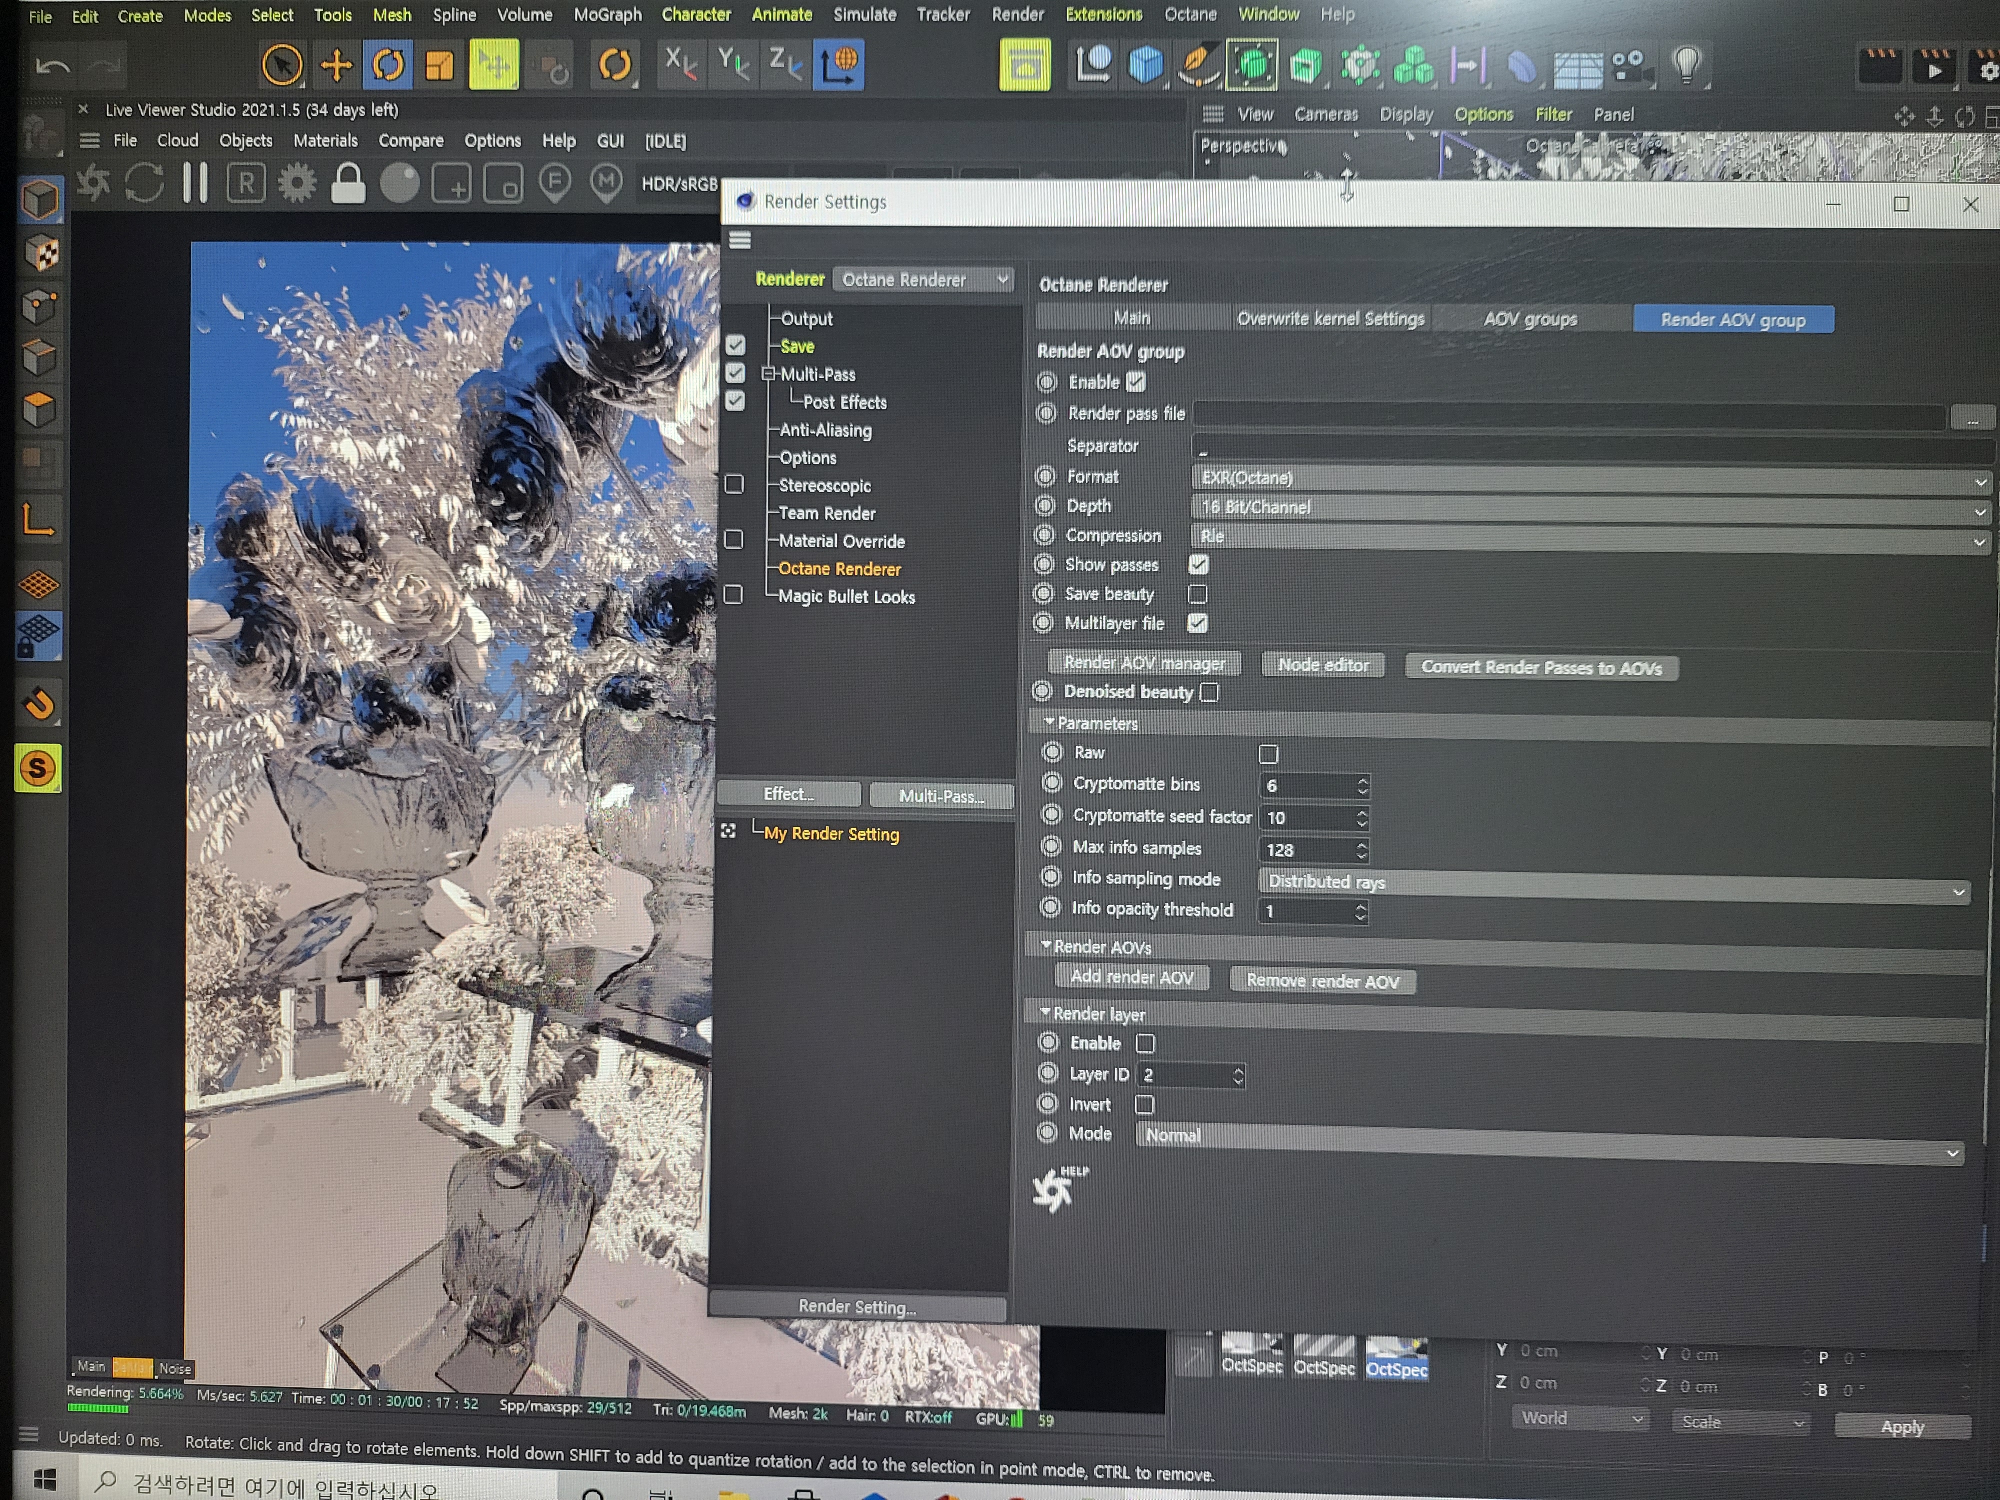Screen dimensions: 2000x1500
Task: Enable the Raw parameter checkbox
Action: pyautogui.click(x=1268, y=754)
